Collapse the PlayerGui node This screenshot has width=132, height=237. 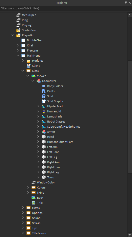[x=13, y=35]
